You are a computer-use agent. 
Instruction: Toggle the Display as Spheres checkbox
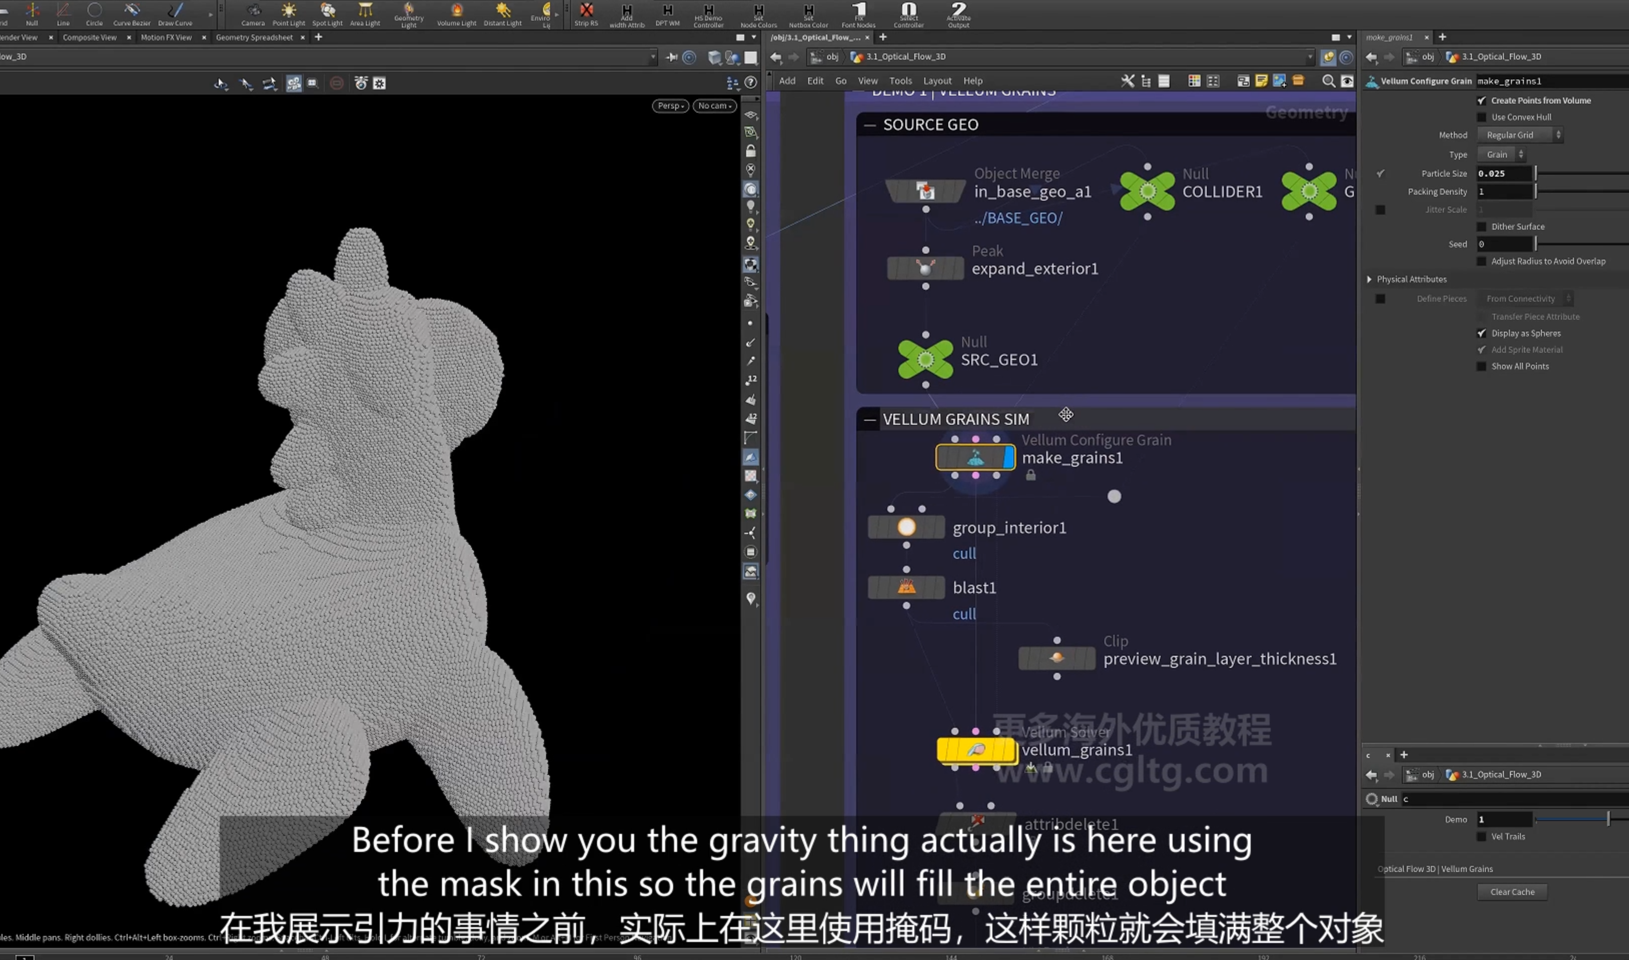(x=1481, y=333)
